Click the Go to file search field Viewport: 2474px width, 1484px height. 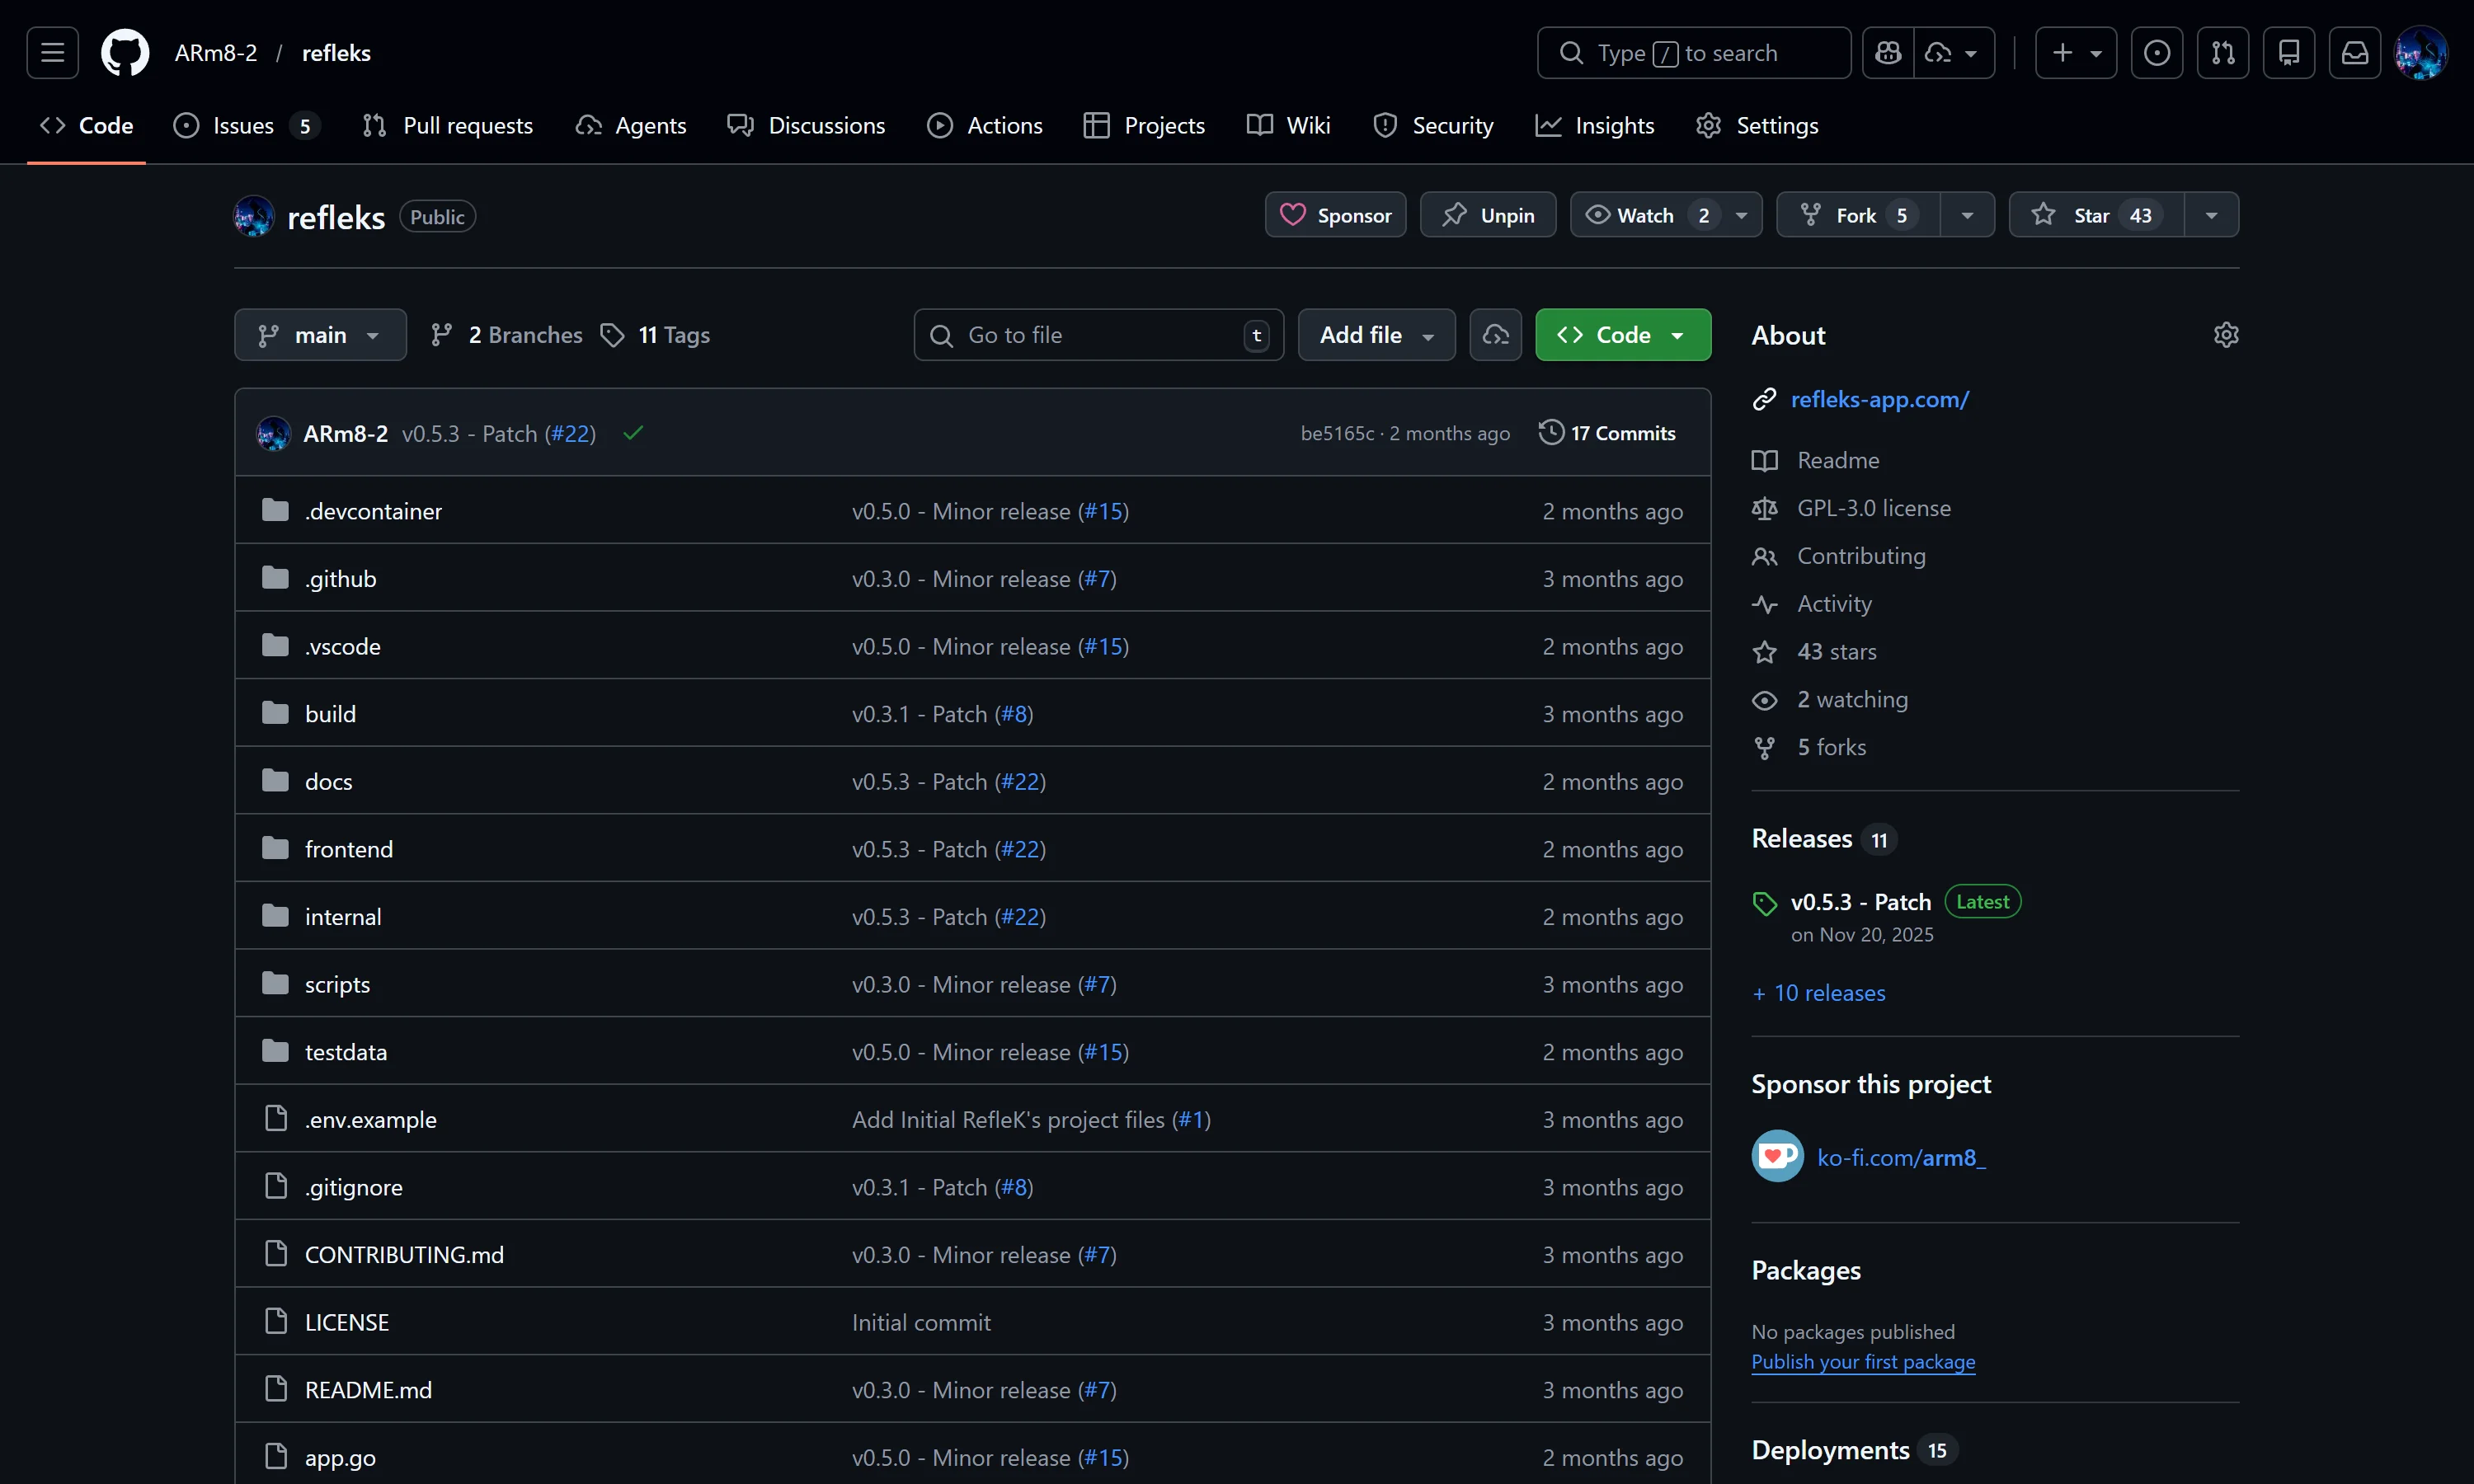[x=1097, y=334]
